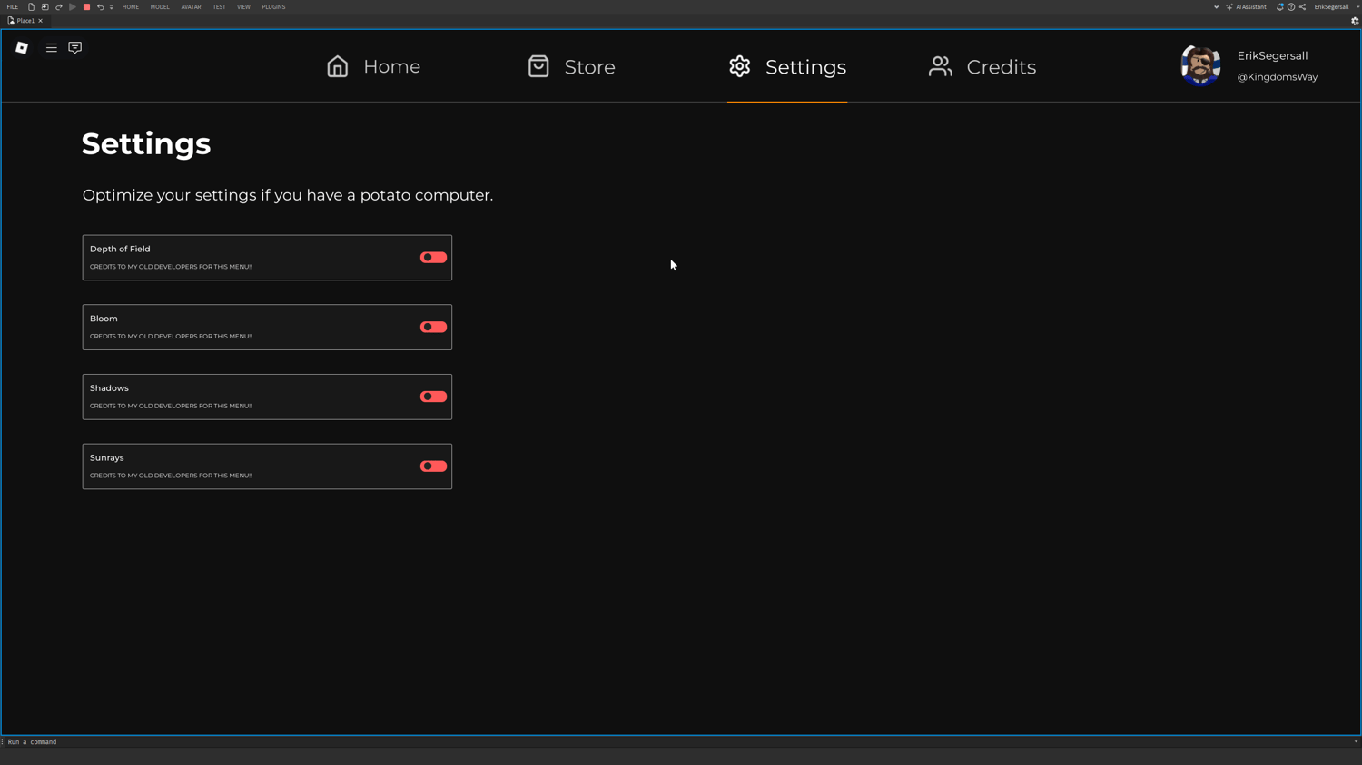Click the green Play test button
The image size is (1362, 765).
(73, 7)
